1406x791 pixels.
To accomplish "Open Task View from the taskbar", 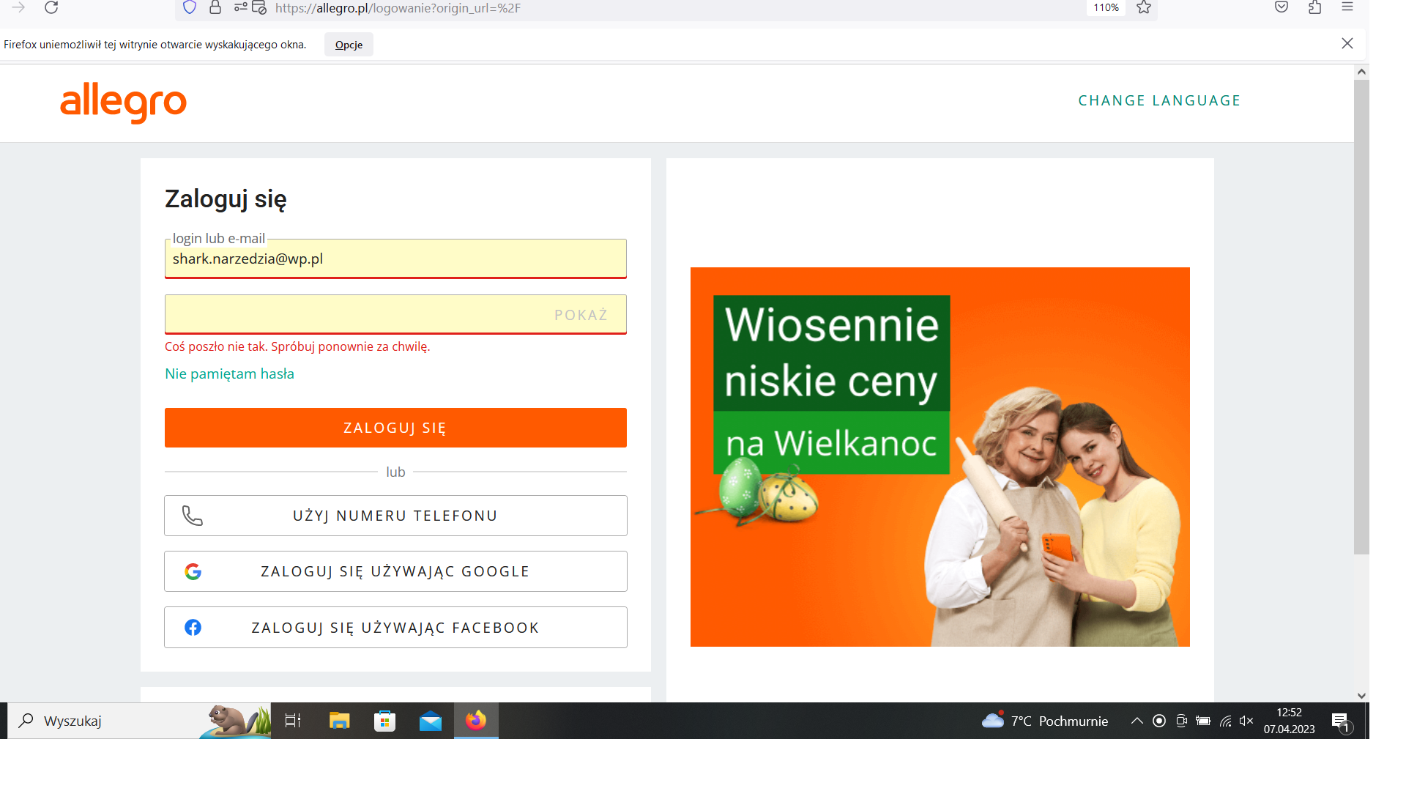I will [x=293, y=721].
